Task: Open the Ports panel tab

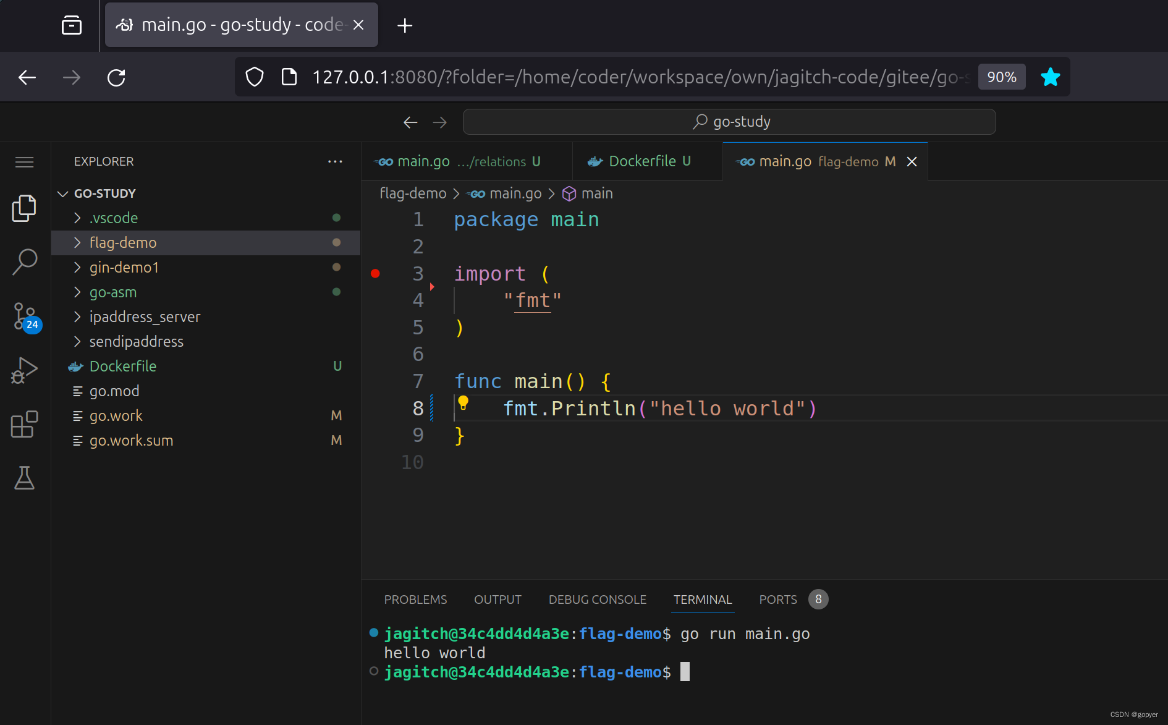Action: pos(778,600)
